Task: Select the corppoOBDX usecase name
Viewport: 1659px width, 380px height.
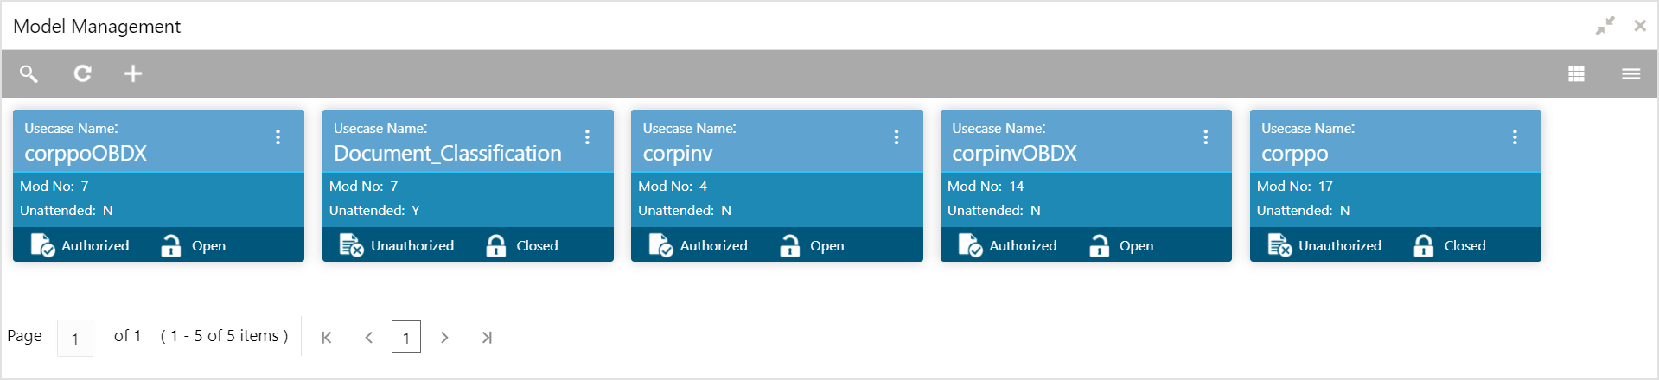Action: pyautogui.click(x=86, y=154)
